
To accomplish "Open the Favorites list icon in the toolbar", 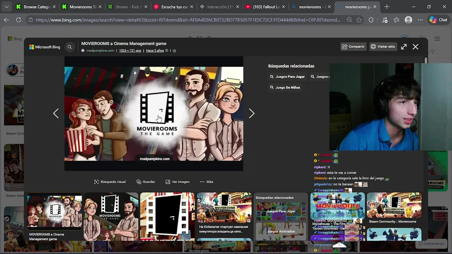I will pyautogui.click(x=397, y=20).
